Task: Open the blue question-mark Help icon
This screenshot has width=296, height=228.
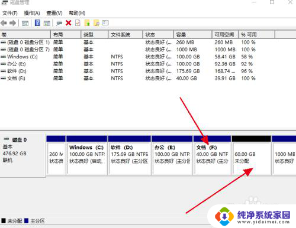Action: pos(37,23)
